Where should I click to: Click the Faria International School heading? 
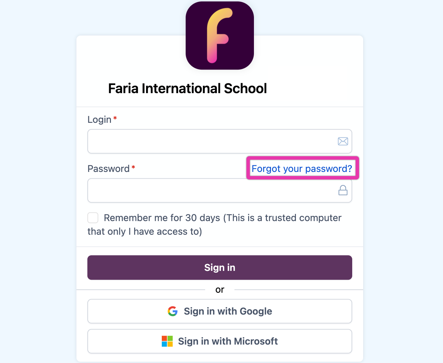[187, 88]
